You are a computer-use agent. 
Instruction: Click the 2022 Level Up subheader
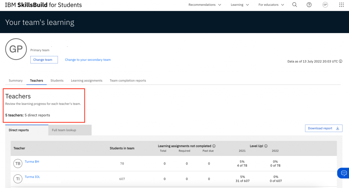[x=275, y=151]
